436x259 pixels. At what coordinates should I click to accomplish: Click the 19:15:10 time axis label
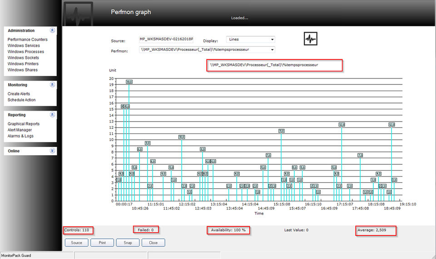point(408,204)
